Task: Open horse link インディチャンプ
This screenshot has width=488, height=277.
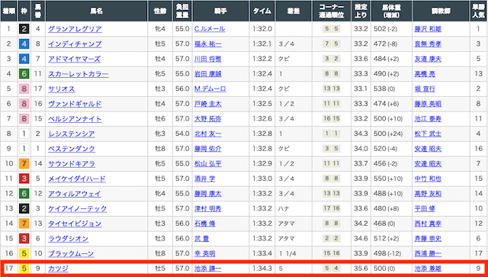Action: (75, 44)
